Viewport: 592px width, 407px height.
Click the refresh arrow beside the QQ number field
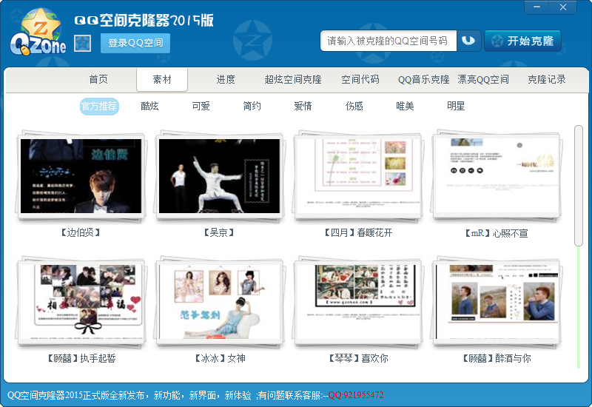pyautogui.click(x=468, y=41)
